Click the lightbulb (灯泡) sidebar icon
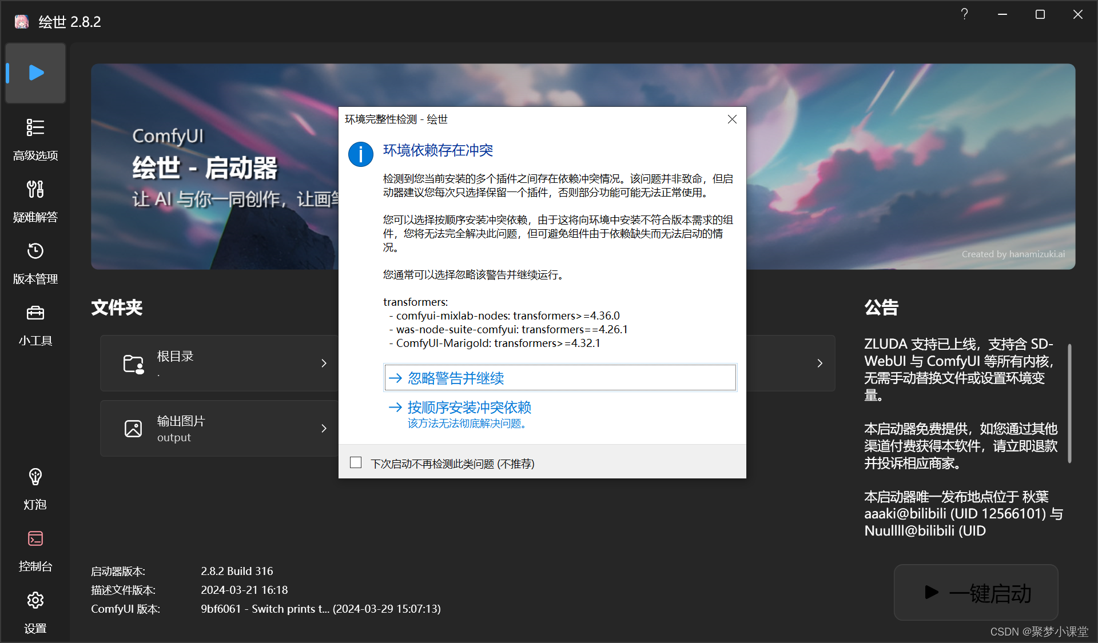This screenshot has height=643, width=1098. click(35, 477)
